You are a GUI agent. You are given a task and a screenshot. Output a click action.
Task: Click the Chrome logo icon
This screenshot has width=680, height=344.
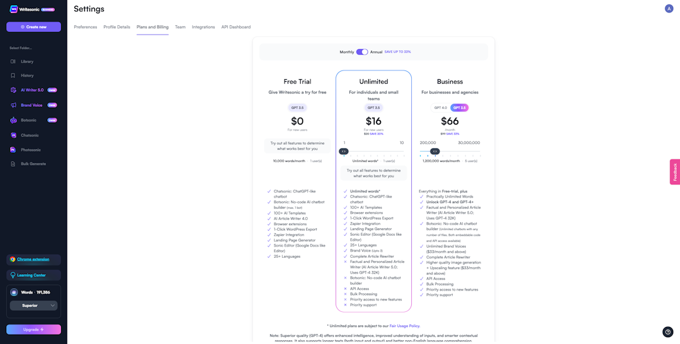[x=13, y=259]
